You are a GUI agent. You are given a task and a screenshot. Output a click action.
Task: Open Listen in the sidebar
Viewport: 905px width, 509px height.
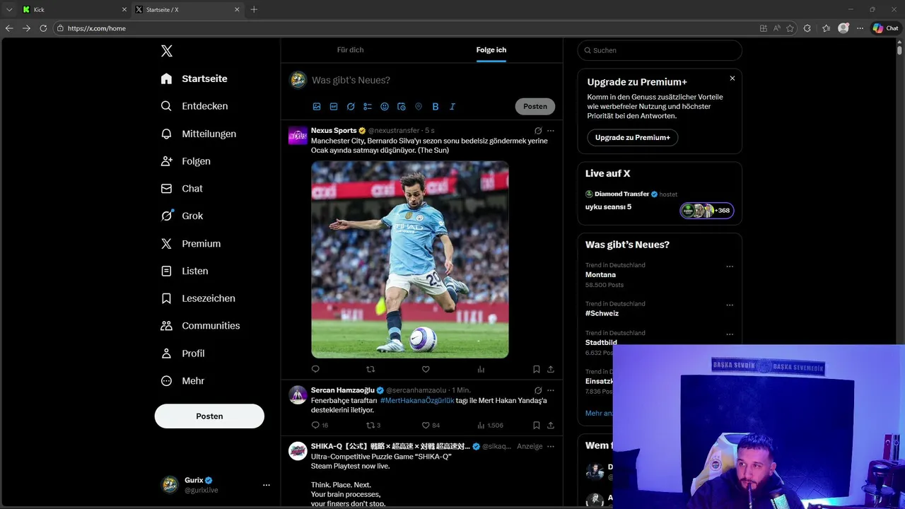[184, 271]
